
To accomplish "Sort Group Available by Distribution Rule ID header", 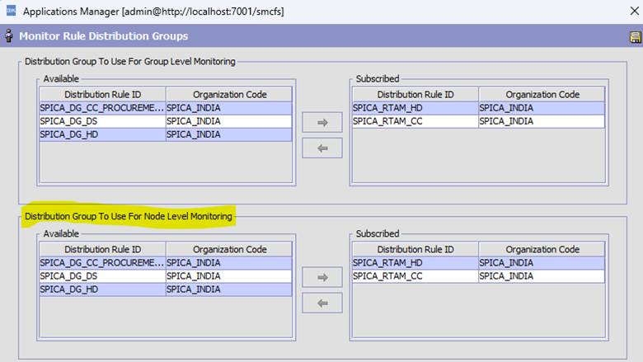I will coord(102,95).
